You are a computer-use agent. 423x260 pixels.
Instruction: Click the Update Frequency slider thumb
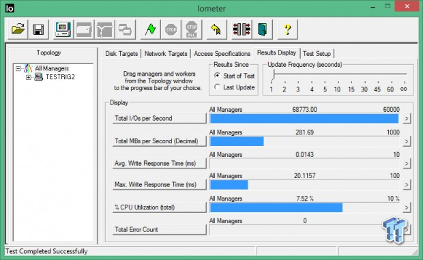click(273, 74)
